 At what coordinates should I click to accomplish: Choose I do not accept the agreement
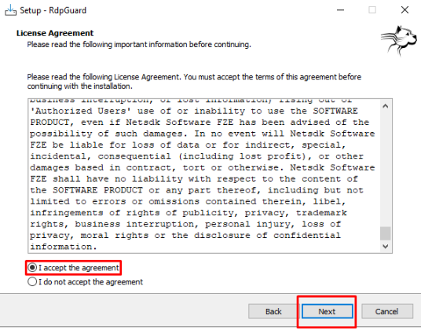pyautogui.click(x=86, y=282)
